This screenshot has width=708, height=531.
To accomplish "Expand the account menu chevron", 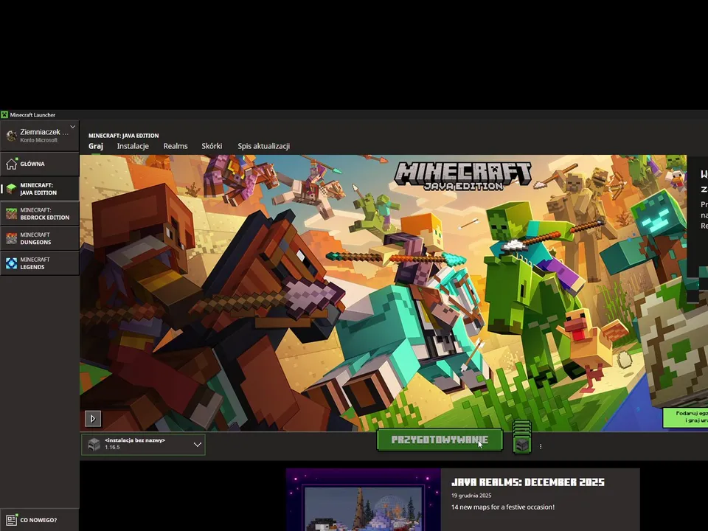I will tap(73, 127).
